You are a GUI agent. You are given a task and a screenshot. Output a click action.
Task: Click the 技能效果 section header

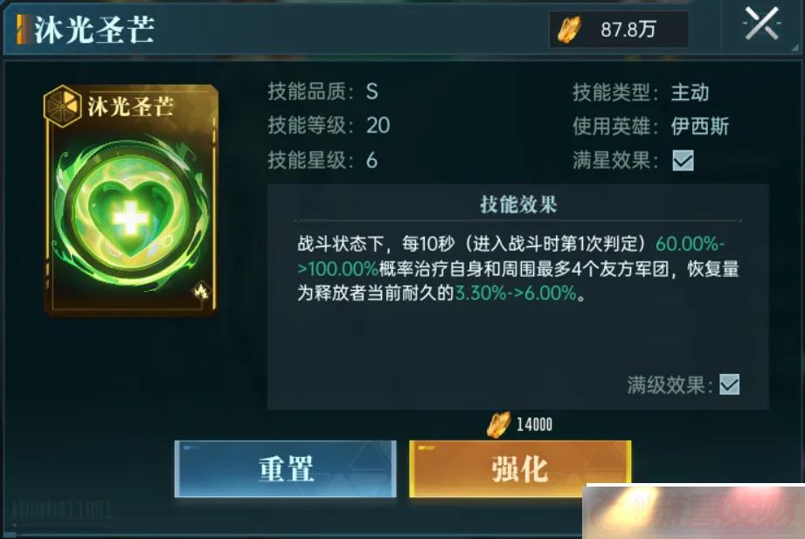pos(518,204)
